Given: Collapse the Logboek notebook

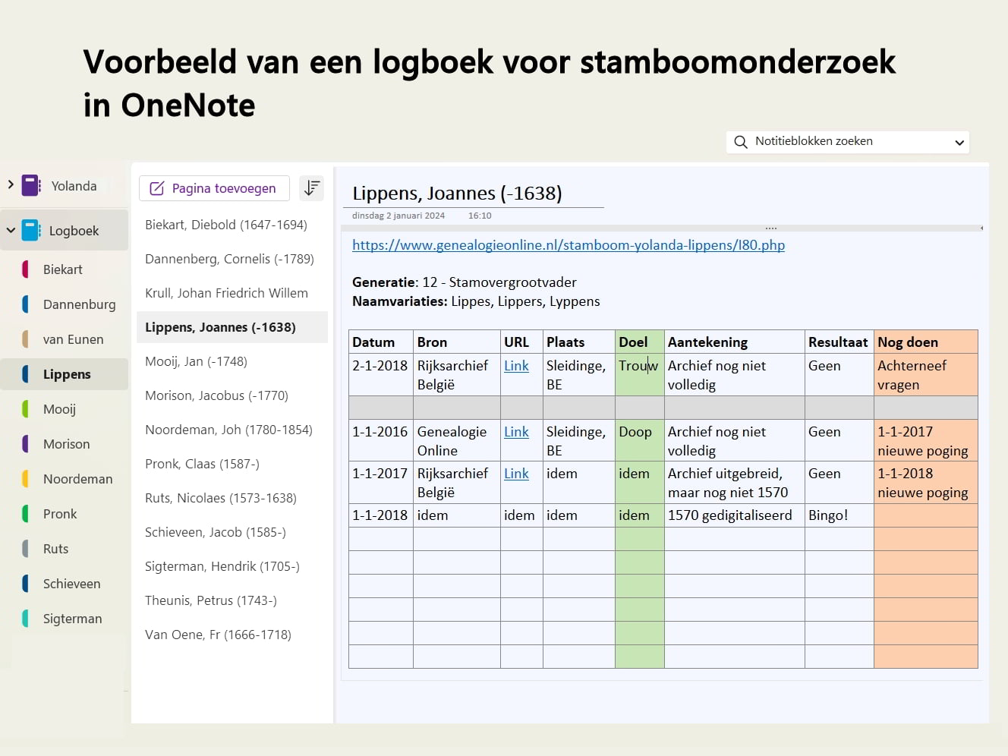Looking at the screenshot, I should point(11,230).
